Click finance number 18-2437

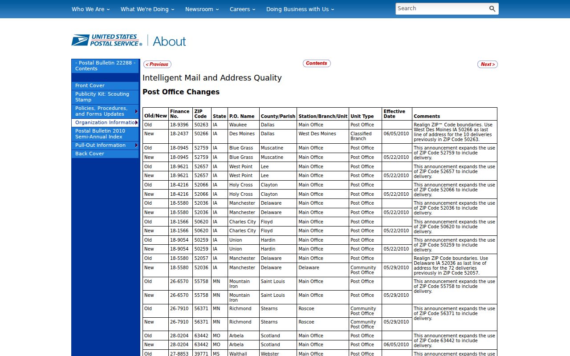click(x=180, y=136)
